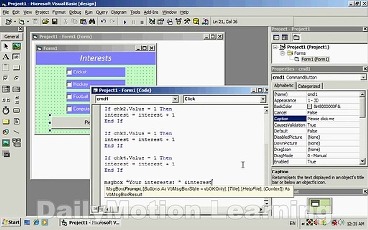Viewport: 368px width, 230px height.
Task: Open the dropdown arrow next to Add Form icon
Action: coord(28,22)
